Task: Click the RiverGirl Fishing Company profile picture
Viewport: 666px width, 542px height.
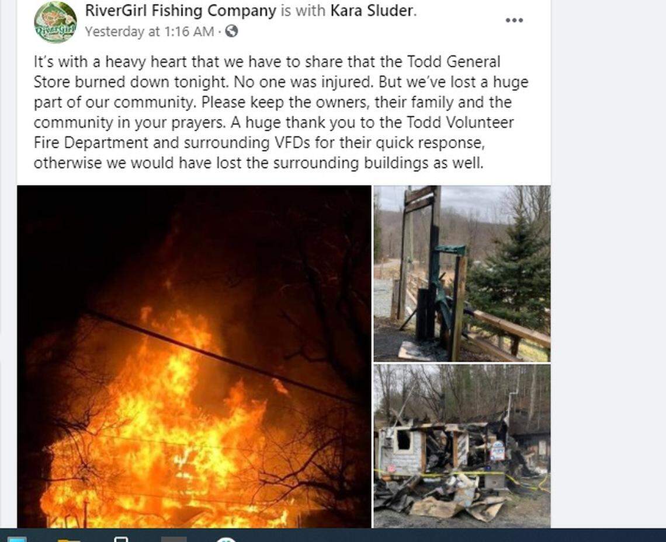Action: pos(56,22)
